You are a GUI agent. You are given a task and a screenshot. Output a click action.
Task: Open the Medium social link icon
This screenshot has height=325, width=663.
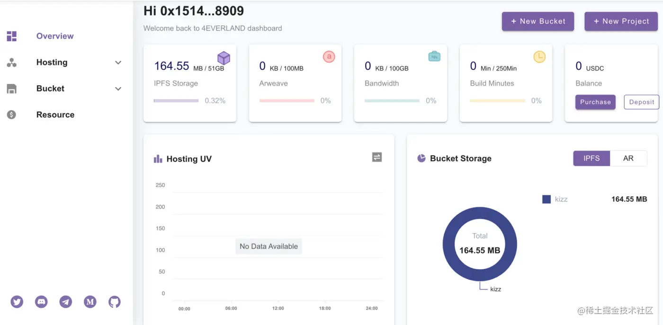pos(90,302)
